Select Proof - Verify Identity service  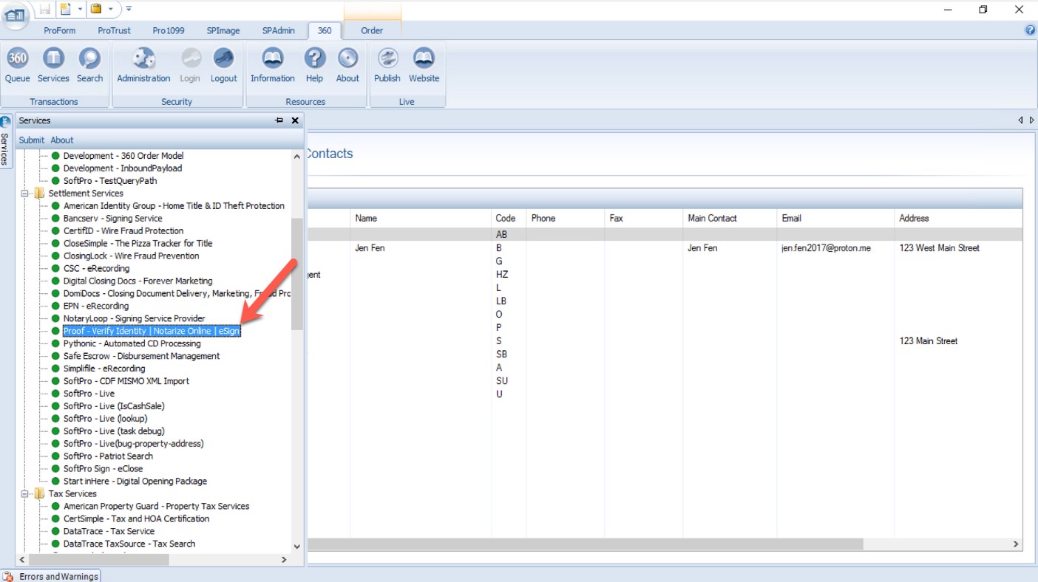click(x=152, y=331)
